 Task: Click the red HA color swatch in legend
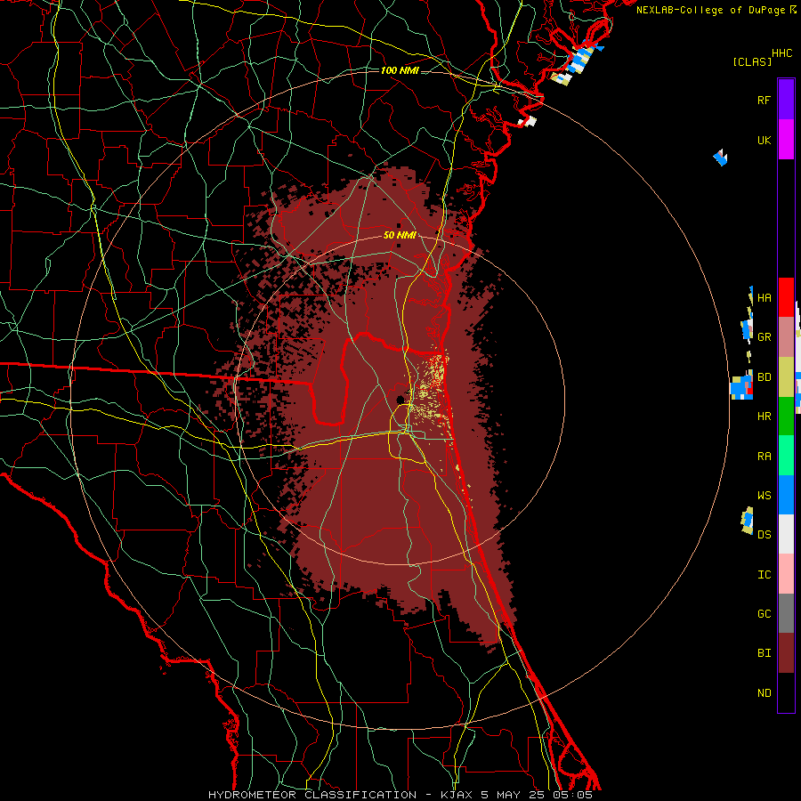pos(786,297)
